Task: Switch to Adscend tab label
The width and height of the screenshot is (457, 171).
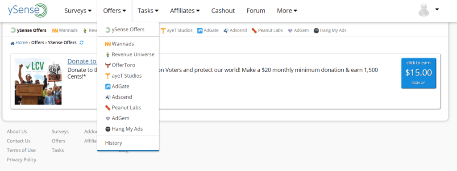Action: (238, 30)
